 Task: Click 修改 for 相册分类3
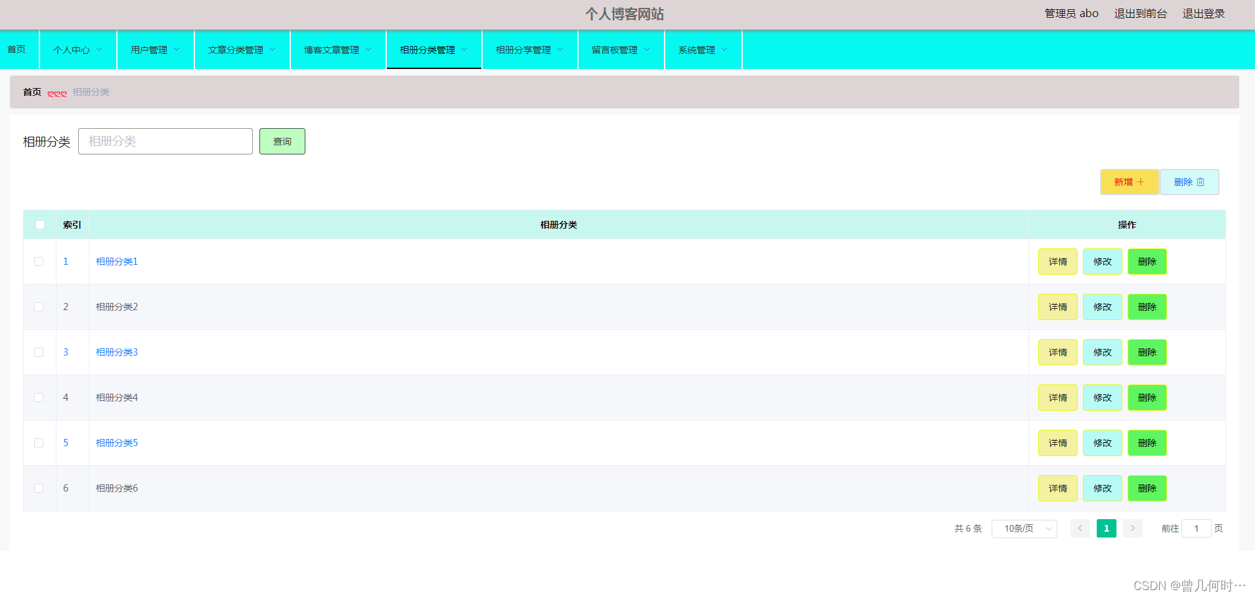[x=1103, y=352]
